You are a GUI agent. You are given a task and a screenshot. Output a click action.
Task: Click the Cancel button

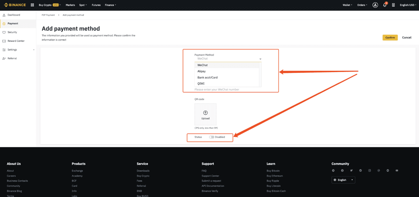point(407,37)
